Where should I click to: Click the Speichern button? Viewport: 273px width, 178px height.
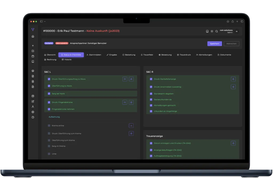pos(215,44)
